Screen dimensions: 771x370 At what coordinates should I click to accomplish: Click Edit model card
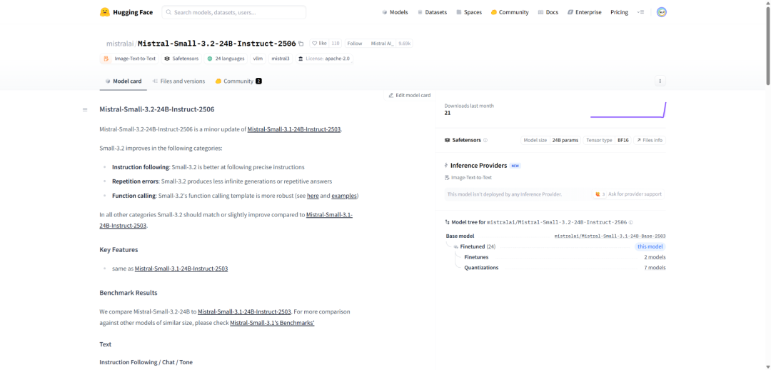[x=409, y=96]
